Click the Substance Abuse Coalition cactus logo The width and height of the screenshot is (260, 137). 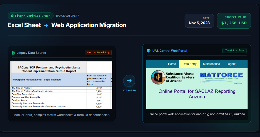point(158,77)
